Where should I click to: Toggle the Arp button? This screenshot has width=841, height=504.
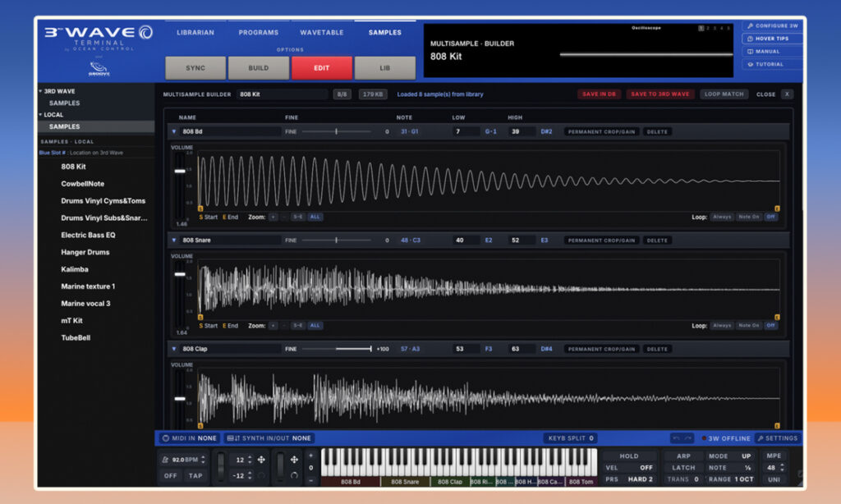(683, 456)
